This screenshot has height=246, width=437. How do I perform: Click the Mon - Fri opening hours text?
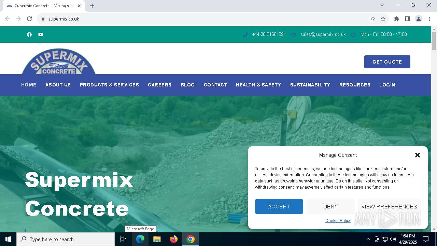[x=384, y=35]
